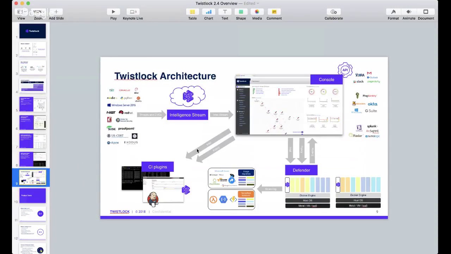This screenshot has height=254, width=451.
Task: Select the Console label box
Action: [326, 79]
